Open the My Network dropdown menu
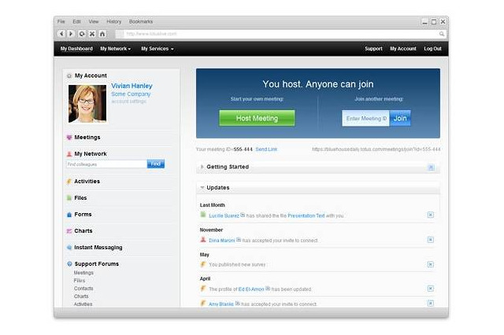The height and width of the screenshot is (335, 504). 115,49
